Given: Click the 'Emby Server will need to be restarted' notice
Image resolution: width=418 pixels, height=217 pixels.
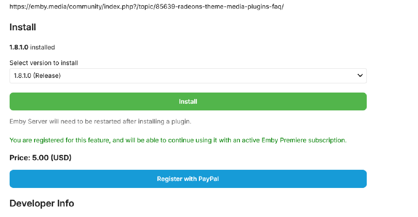Looking at the screenshot, I should click(100, 122).
